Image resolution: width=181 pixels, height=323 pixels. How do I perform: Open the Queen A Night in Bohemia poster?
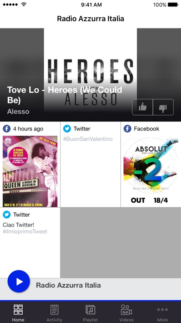(30, 171)
